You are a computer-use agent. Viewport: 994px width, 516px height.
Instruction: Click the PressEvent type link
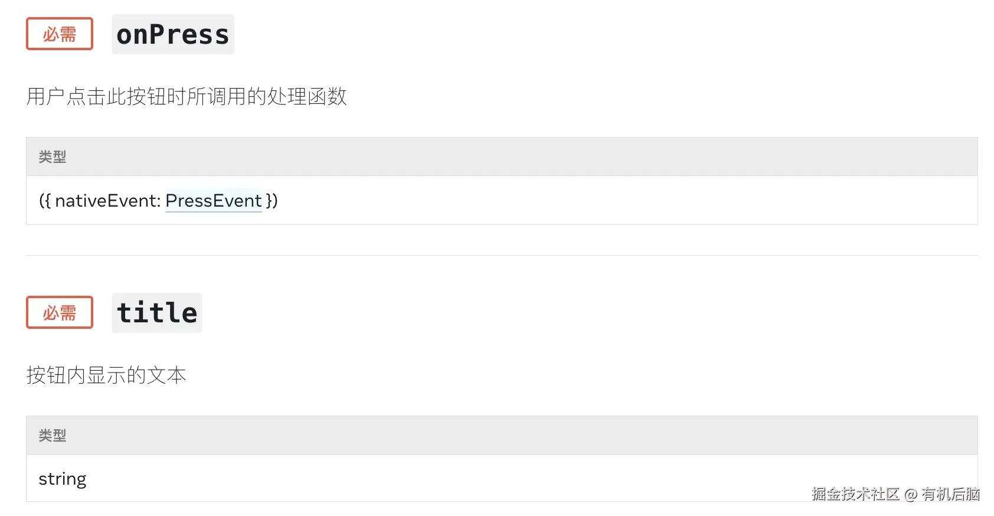pos(213,201)
